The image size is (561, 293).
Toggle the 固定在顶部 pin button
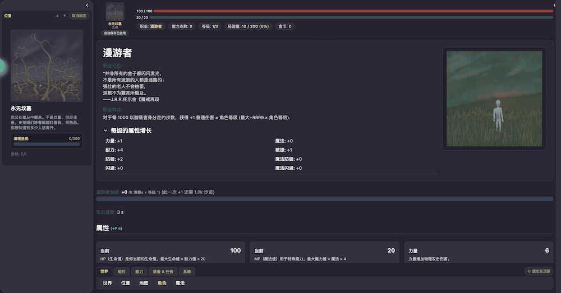pos(539,271)
